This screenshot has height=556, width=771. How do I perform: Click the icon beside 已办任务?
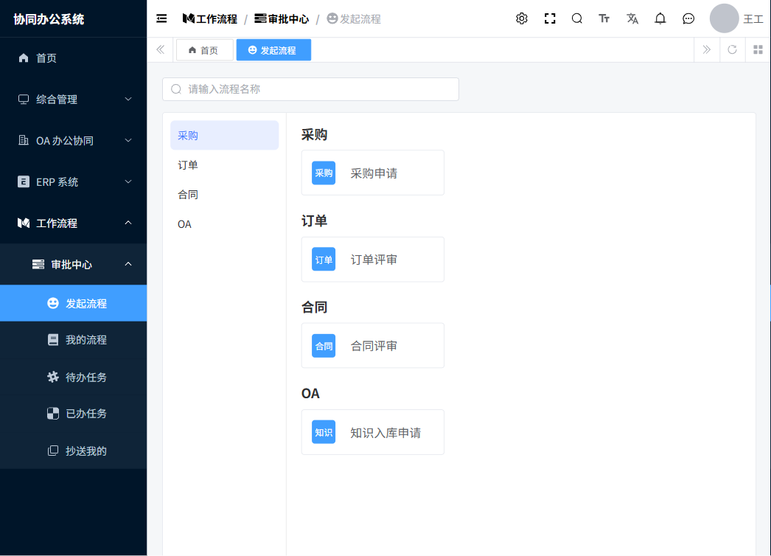[53, 413]
